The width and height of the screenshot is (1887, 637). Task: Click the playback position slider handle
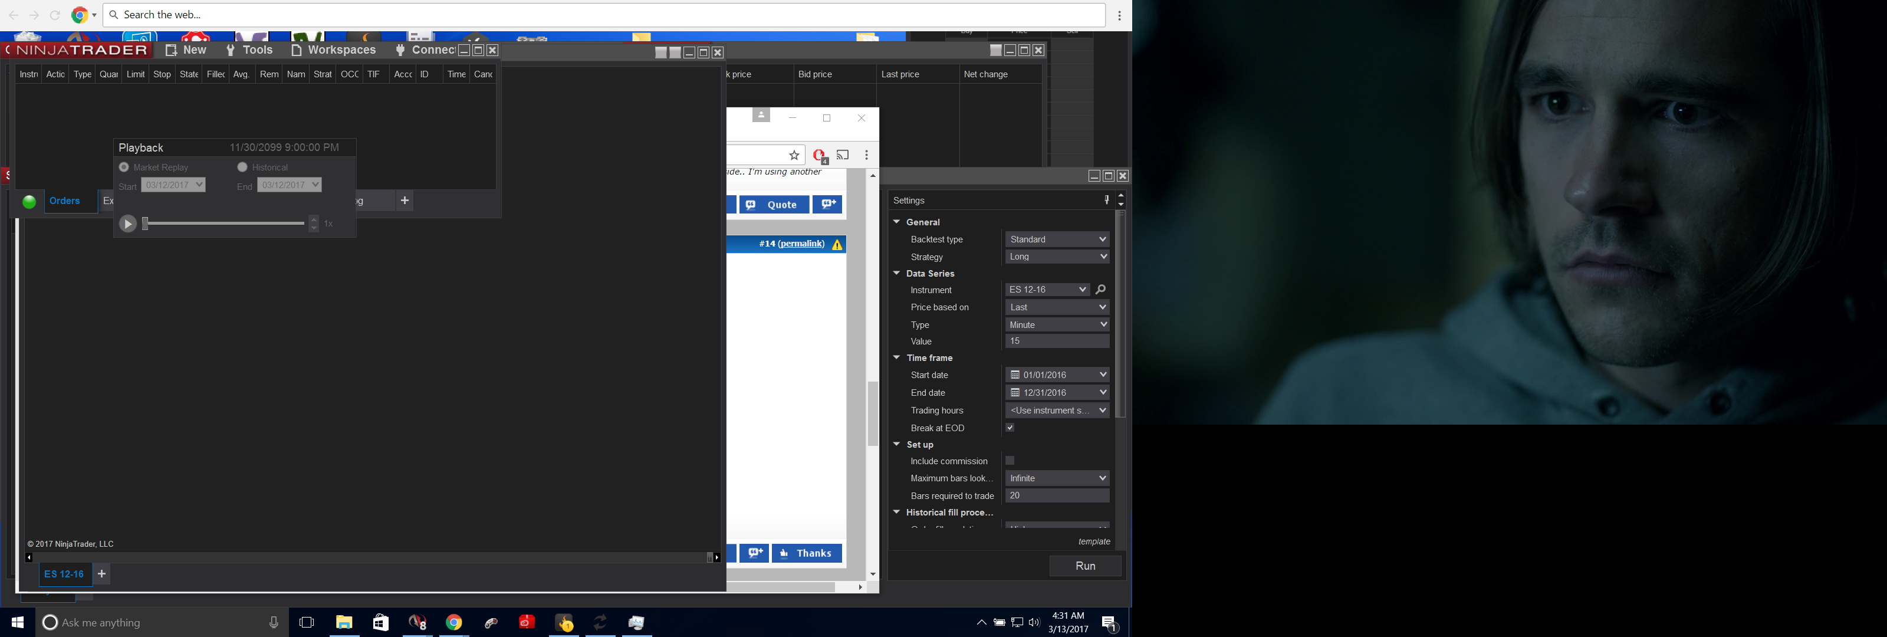click(145, 224)
